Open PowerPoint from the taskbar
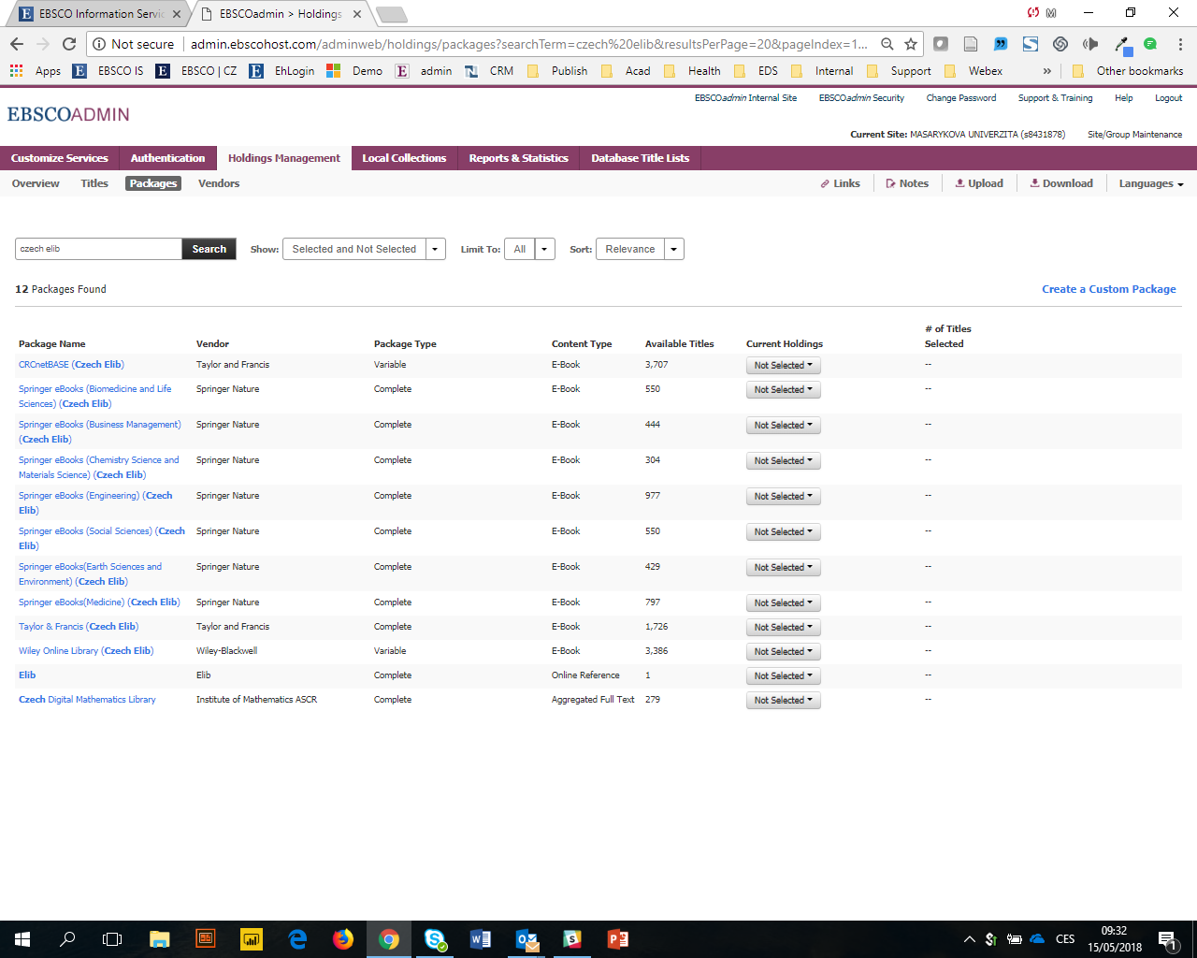The height and width of the screenshot is (958, 1197). tap(618, 939)
